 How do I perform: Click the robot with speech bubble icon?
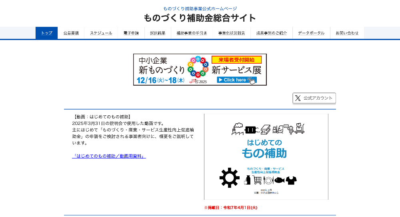[289, 129]
